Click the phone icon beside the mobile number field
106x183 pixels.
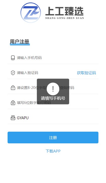pos(13,58)
